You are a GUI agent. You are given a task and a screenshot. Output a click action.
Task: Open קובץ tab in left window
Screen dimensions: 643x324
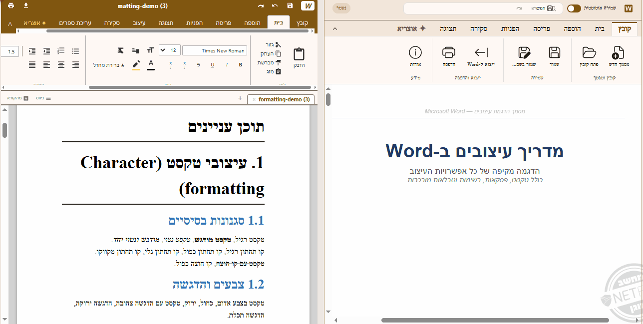click(303, 23)
